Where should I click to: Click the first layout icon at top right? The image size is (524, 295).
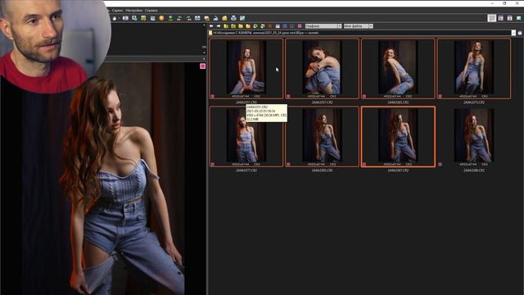coord(491,18)
